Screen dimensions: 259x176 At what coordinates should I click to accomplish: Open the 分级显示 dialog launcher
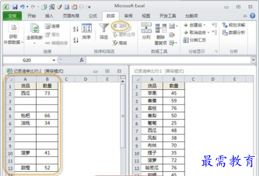(216, 52)
